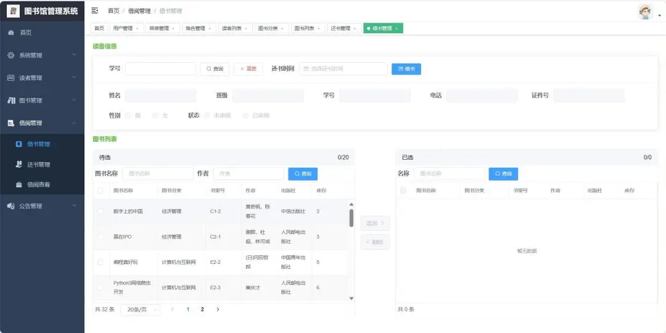Expand the 读者管理 sidebar menu

tap(75, 78)
